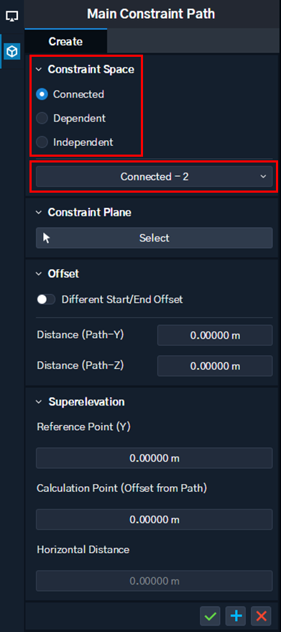
Task: Click the blue plus apply icon
Action: pos(236,616)
